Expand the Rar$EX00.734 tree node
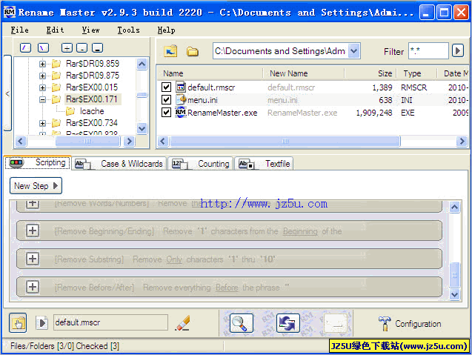The width and height of the screenshot is (472, 355). click(42, 123)
